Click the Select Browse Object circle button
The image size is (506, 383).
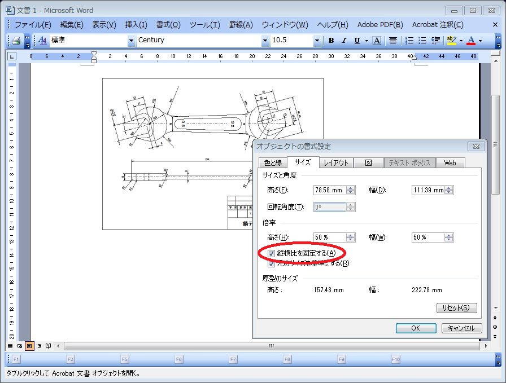tap(495, 327)
